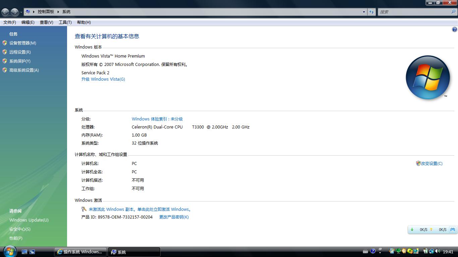This screenshot has height=257, width=458.
Task: Click the 32 位操作系统 value
Action: (145, 143)
